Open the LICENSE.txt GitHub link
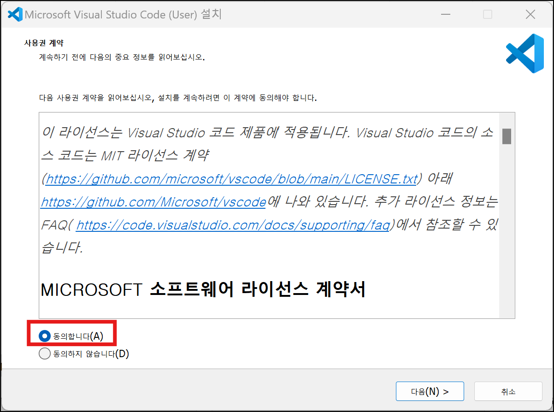Image resolution: width=554 pixels, height=412 pixels. click(232, 179)
